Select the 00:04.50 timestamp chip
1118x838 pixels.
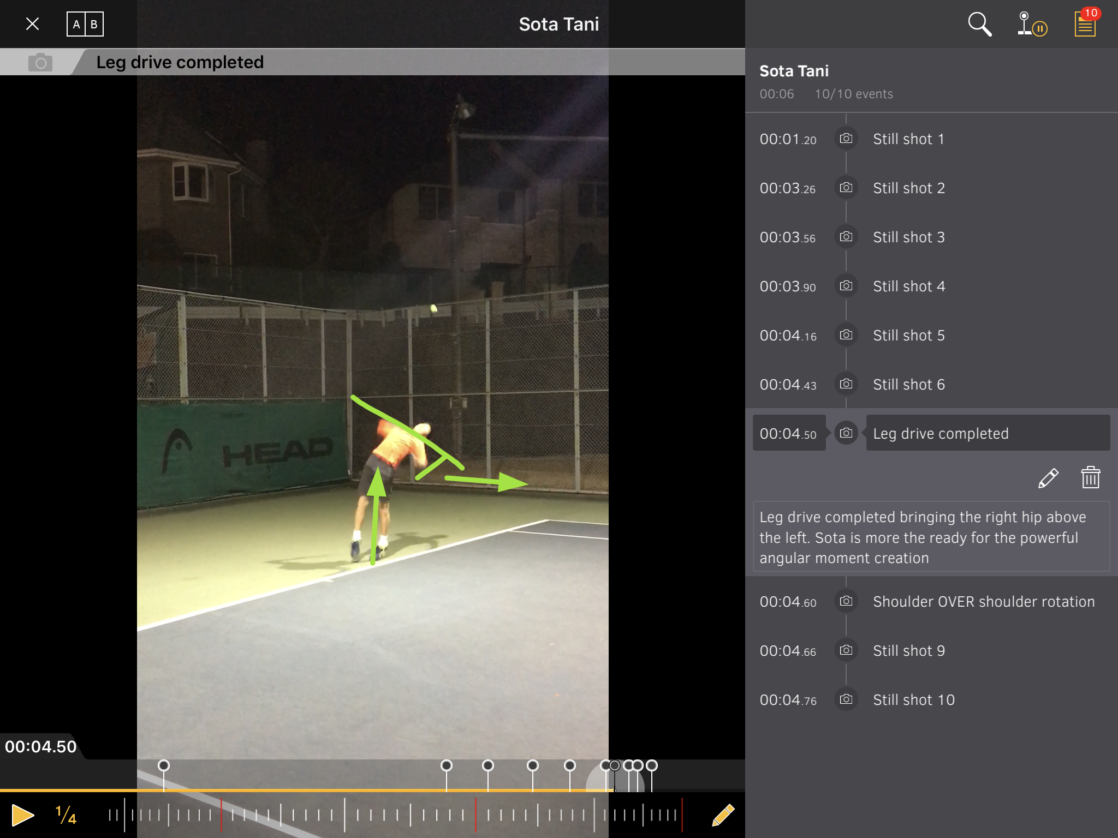click(x=788, y=434)
